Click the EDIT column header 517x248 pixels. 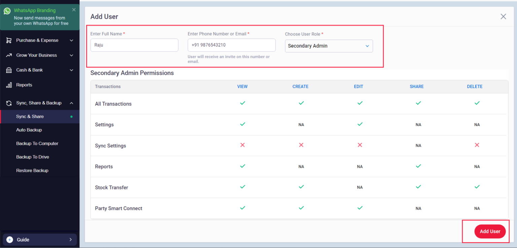[x=358, y=87]
